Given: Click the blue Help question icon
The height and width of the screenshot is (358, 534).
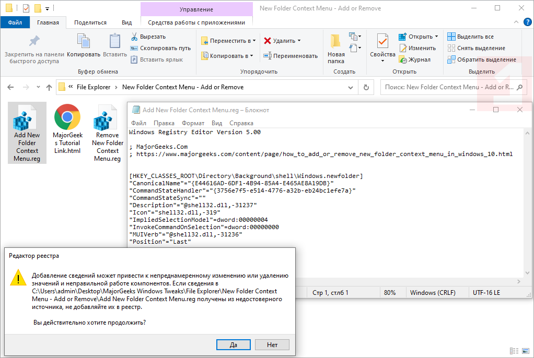Looking at the screenshot, I should 528,22.
